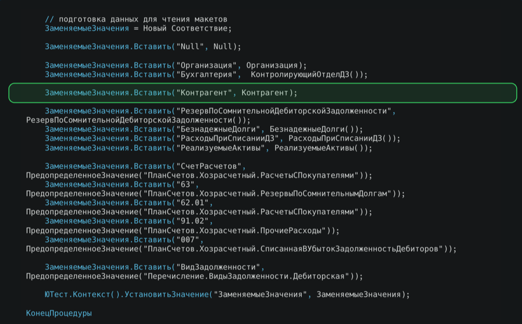Click the line "ЗаменяемыеЗначения = Новый Соответствие;"
This screenshot has height=324, width=522.
pyautogui.click(x=138, y=29)
